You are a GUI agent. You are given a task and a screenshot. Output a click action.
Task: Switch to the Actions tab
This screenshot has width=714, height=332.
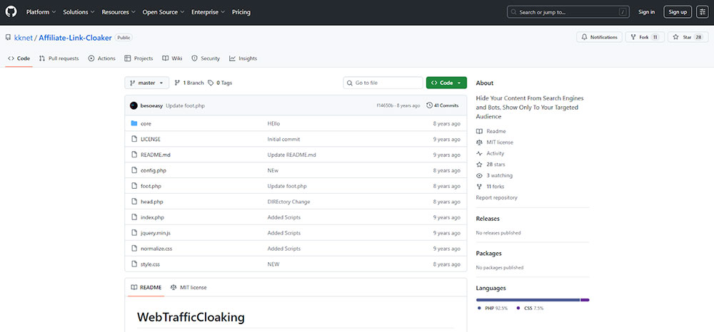pos(101,58)
